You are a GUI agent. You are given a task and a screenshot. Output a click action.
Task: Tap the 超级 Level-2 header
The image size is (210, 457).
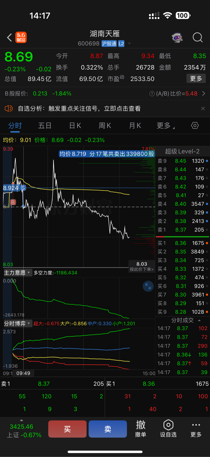click(x=182, y=151)
